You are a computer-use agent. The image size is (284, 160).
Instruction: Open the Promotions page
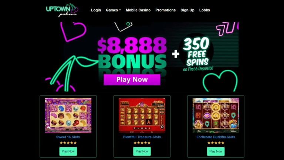click(x=165, y=10)
